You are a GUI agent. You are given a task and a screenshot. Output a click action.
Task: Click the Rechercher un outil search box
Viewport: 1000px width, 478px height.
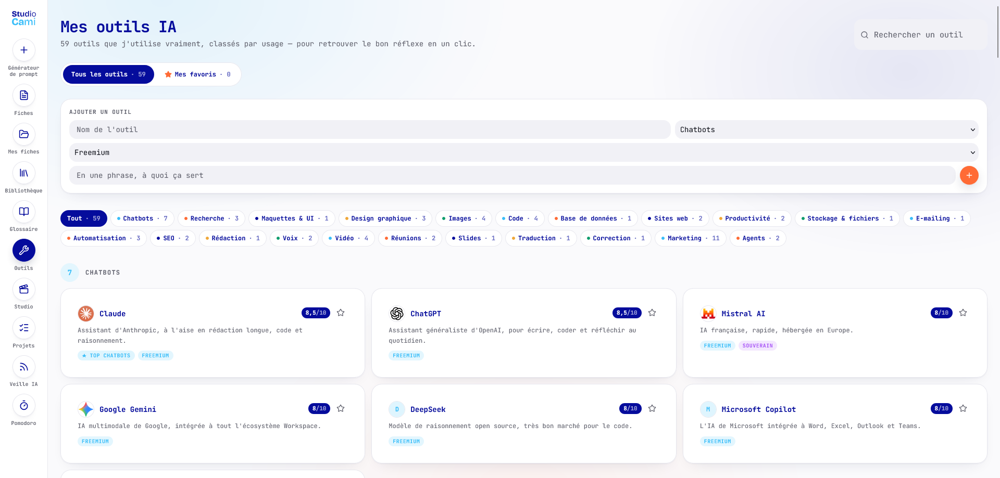point(920,35)
